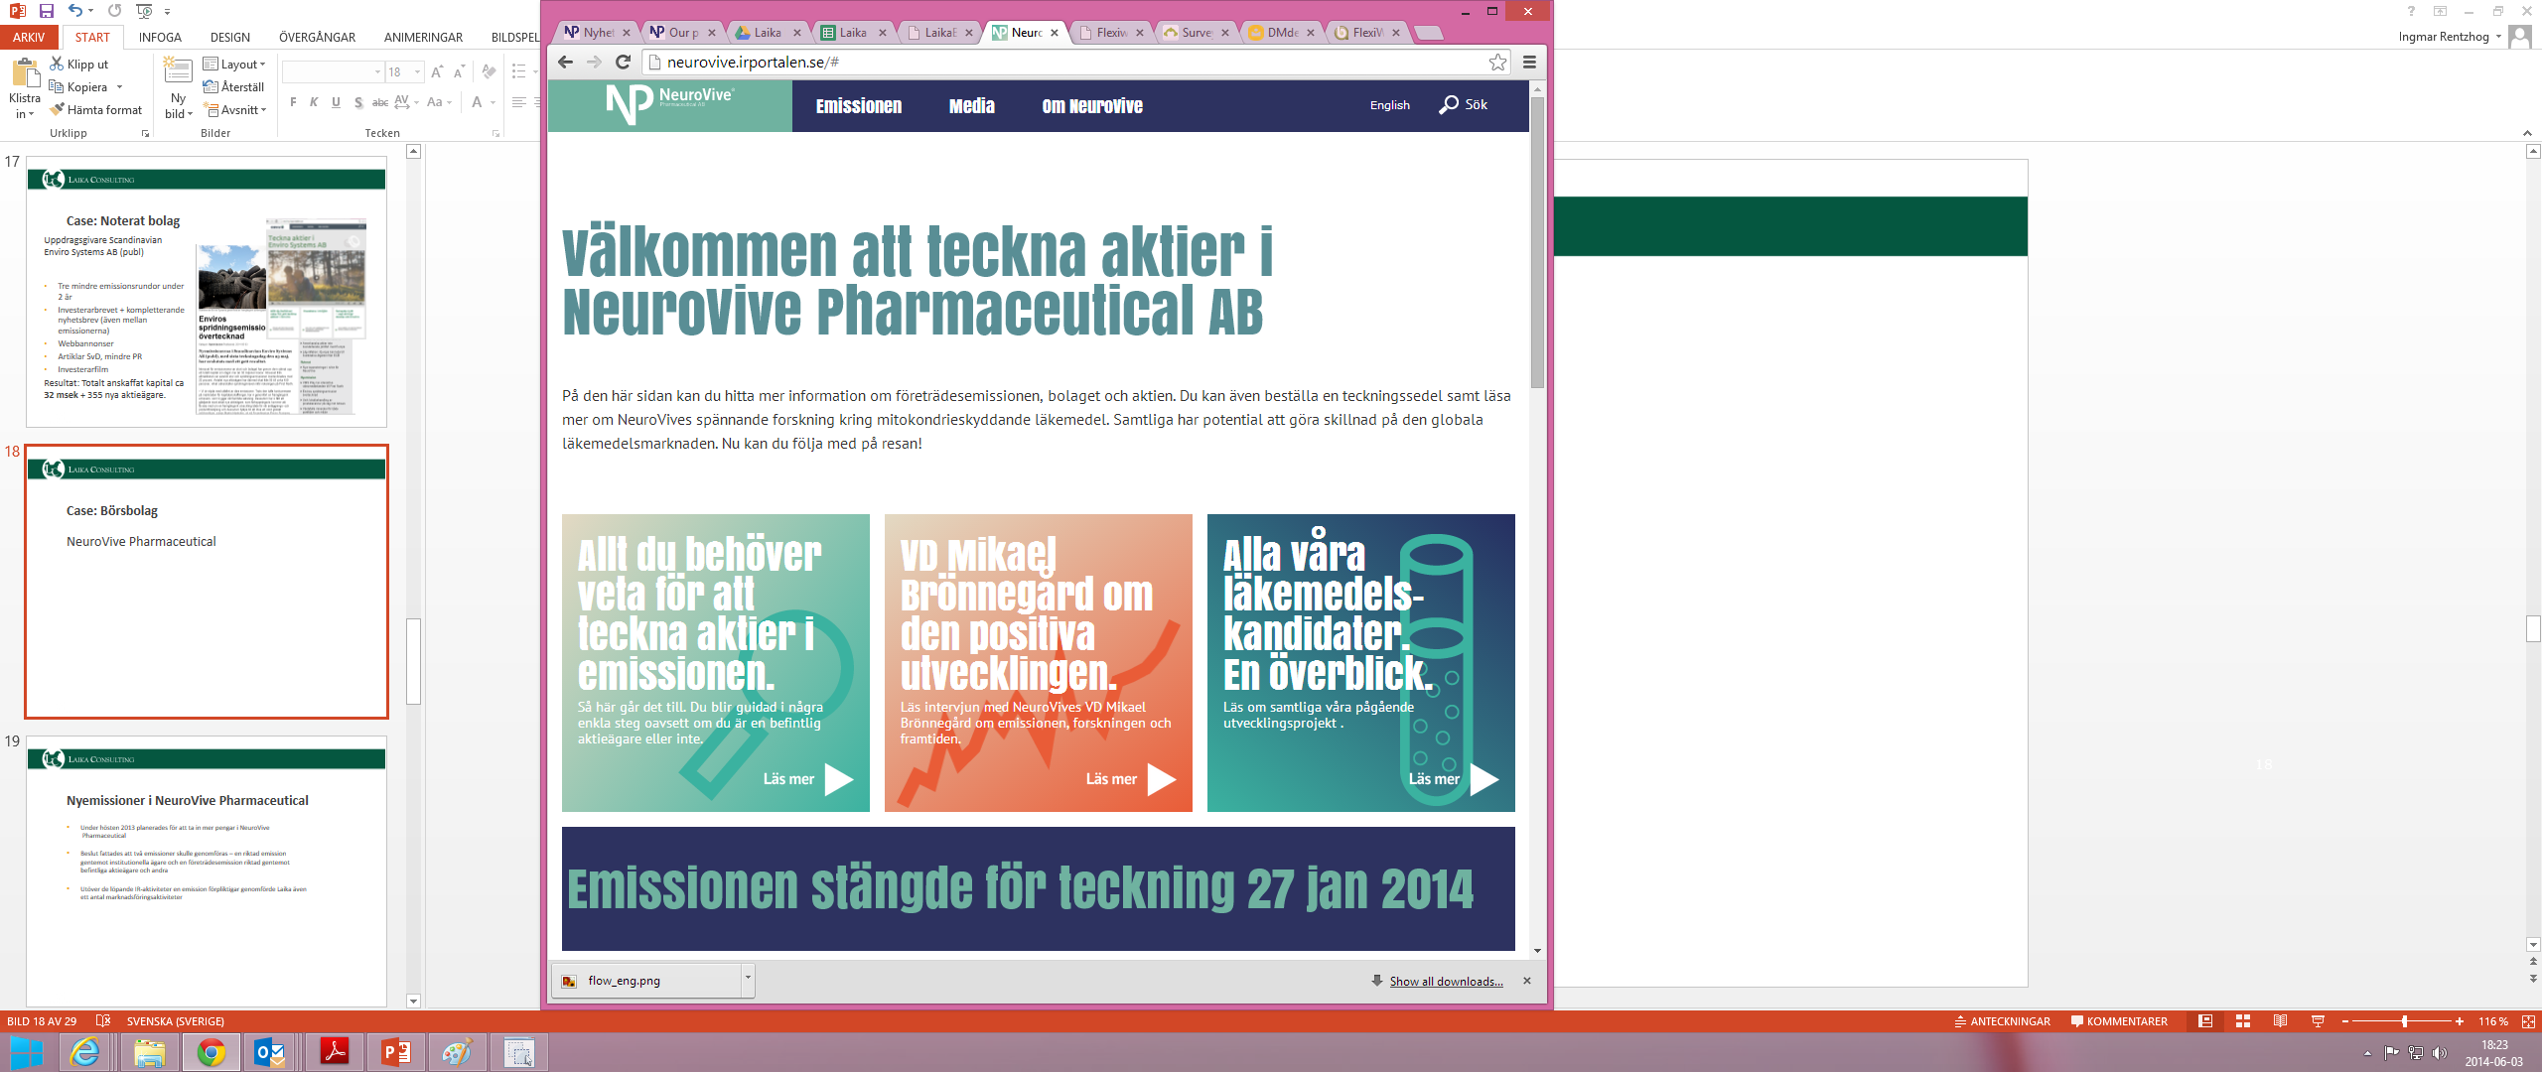Increase font size with the large A icon
This screenshot has height=1072, width=2542.
pyautogui.click(x=437, y=72)
